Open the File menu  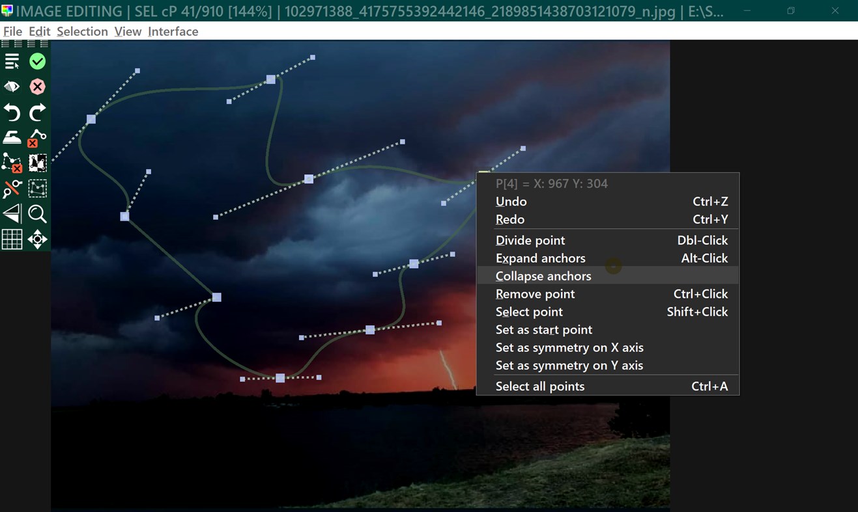pyautogui.click(x=12, y=31)
